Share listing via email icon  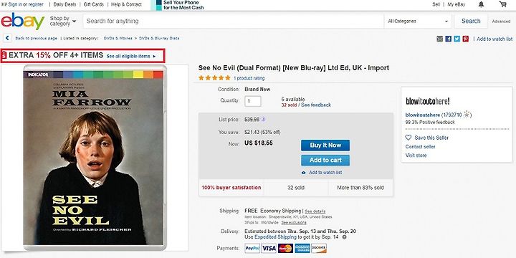(x=439, y=39)
